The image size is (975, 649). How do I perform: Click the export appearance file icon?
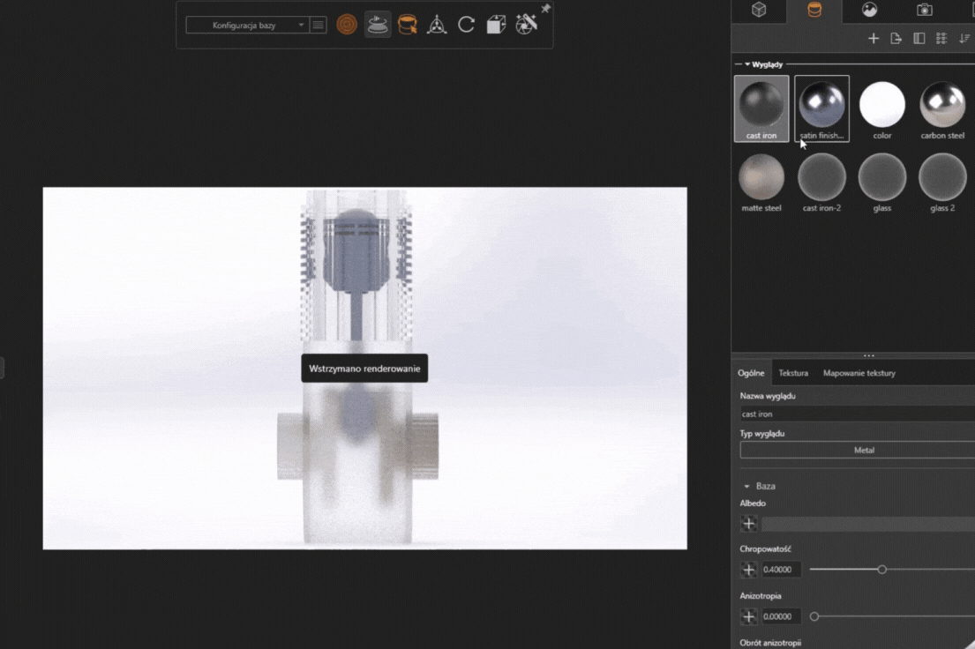coord(896,39)
